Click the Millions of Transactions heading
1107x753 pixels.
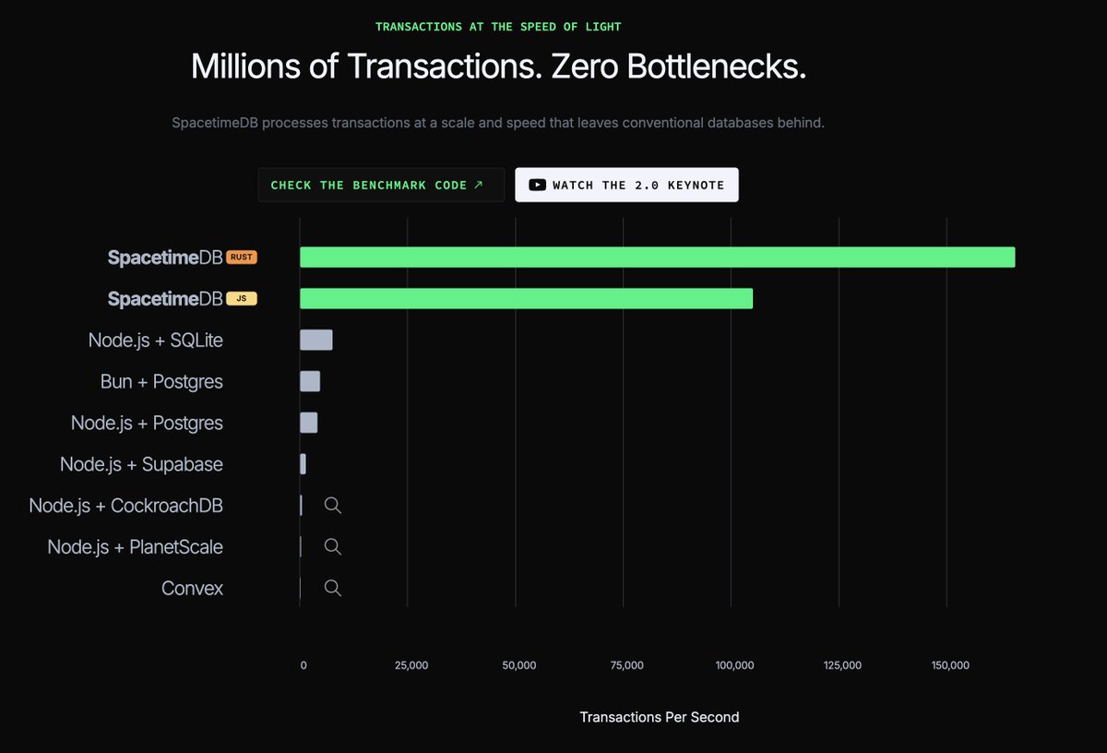tap(499, 66)
